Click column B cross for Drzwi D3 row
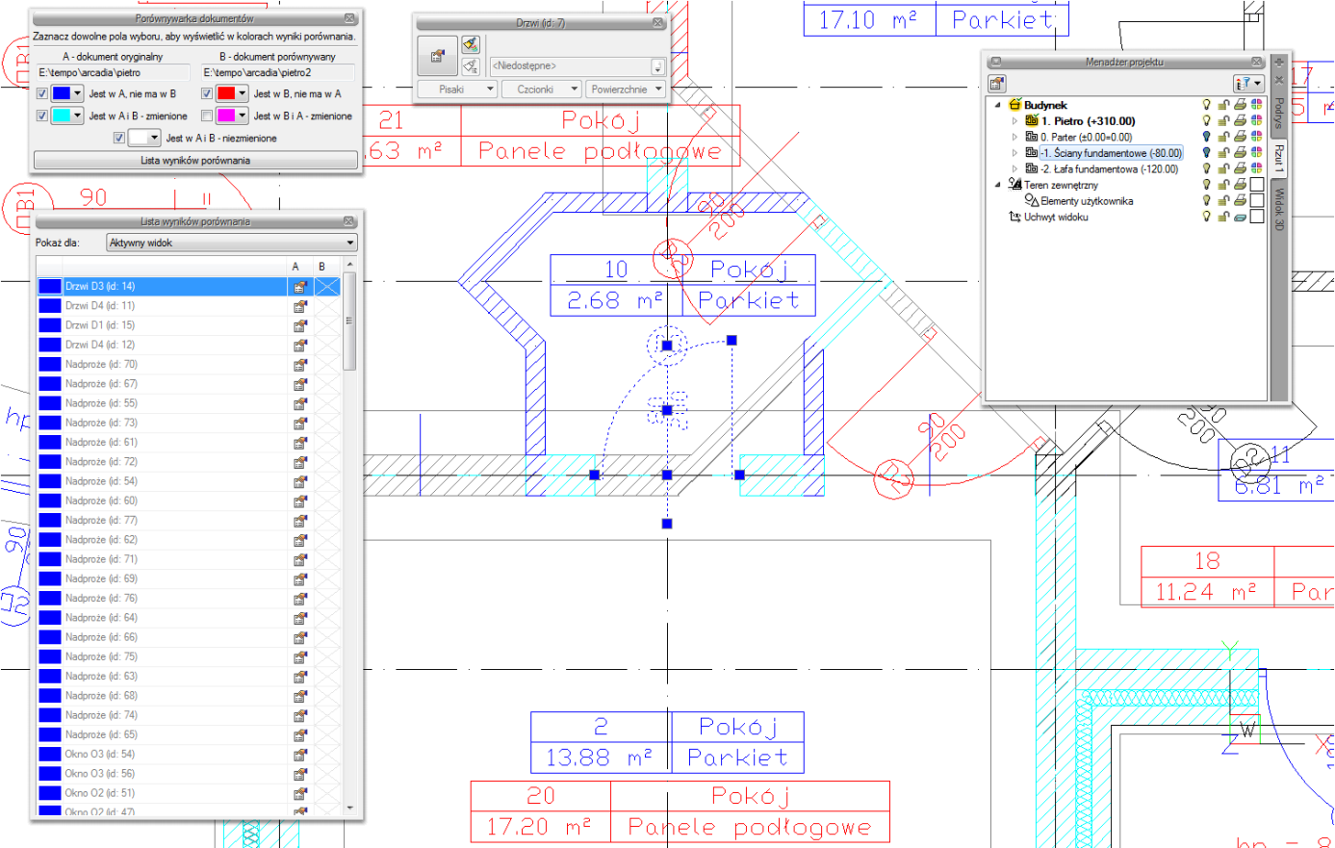Viewport: 1335px width, 848px height. click(x=327, y=287)
